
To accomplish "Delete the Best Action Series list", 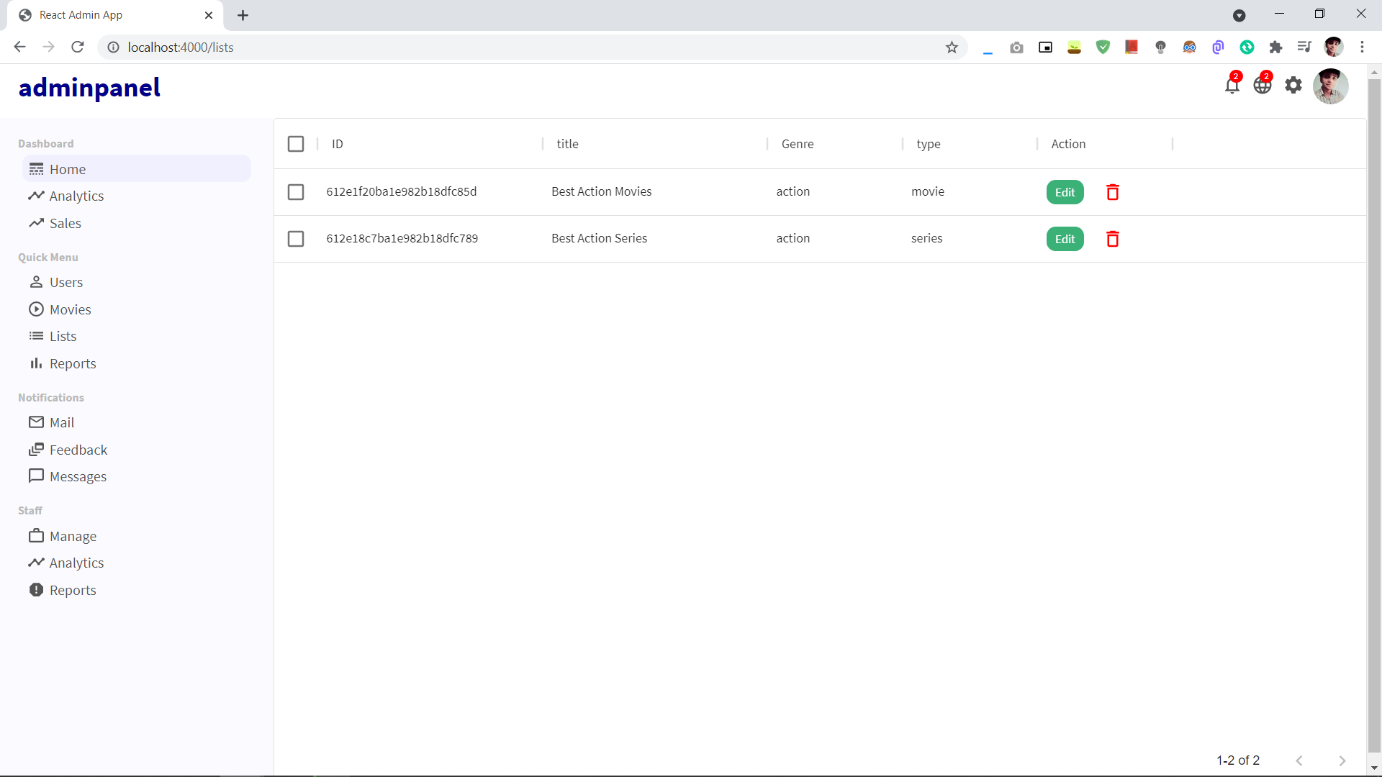I will click(1112, 239).
